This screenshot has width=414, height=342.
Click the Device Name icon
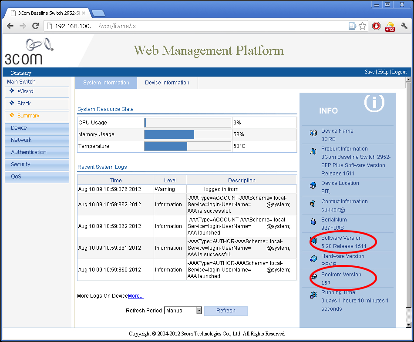point(313,133)
